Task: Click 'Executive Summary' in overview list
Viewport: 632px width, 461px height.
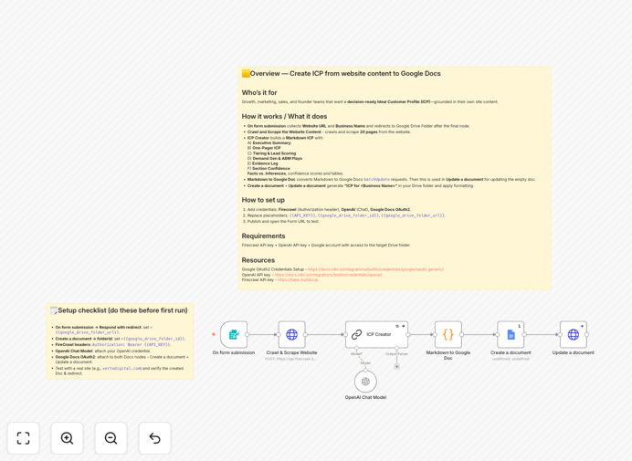Action: point(271,142)
